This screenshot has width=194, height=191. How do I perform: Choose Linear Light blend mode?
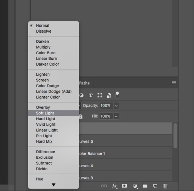pos(53,130)
